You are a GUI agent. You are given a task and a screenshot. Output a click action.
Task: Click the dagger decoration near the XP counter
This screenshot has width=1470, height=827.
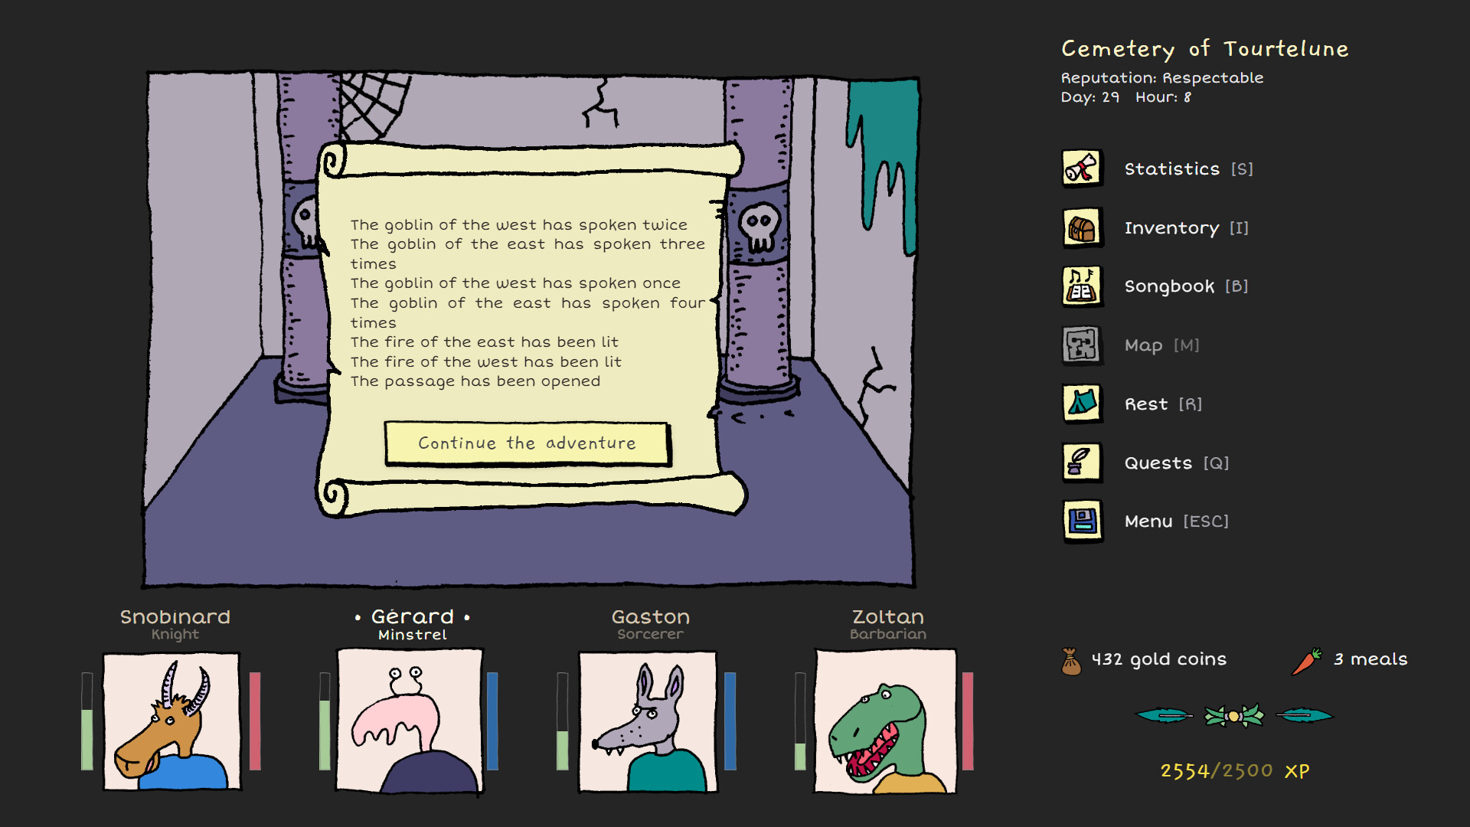[1164, 715]
